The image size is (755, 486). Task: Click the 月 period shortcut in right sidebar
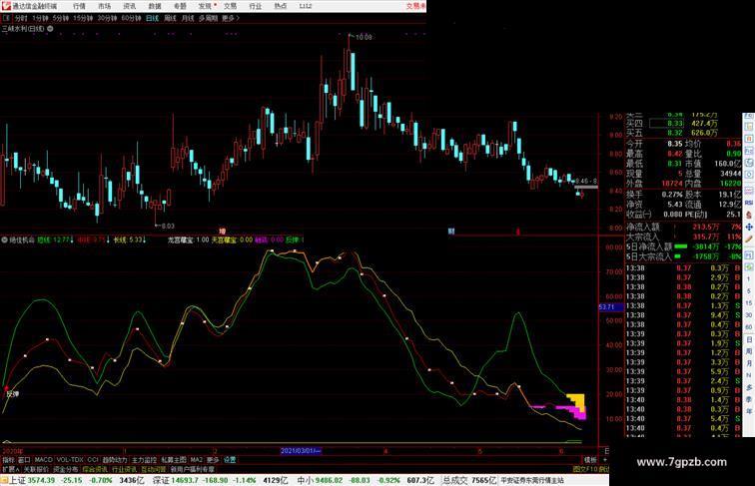(749, 363)
